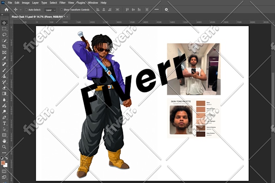This screenshot has height=183, width=275.
Task: Select the Eraser tool
Action: [4, 88]
